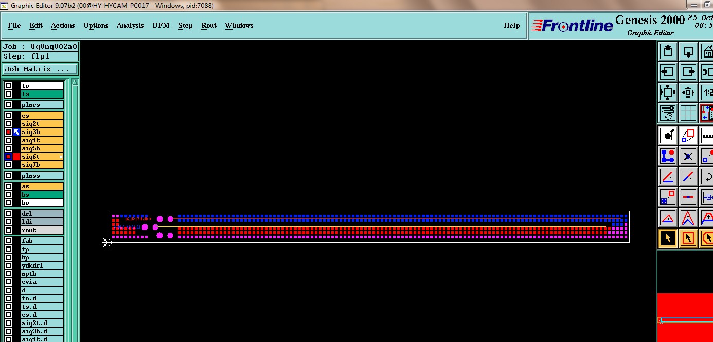The height and width of the screenshot is (342, 713).
Task: Toggle the grid display icon
Action: (x=688, y=113)
